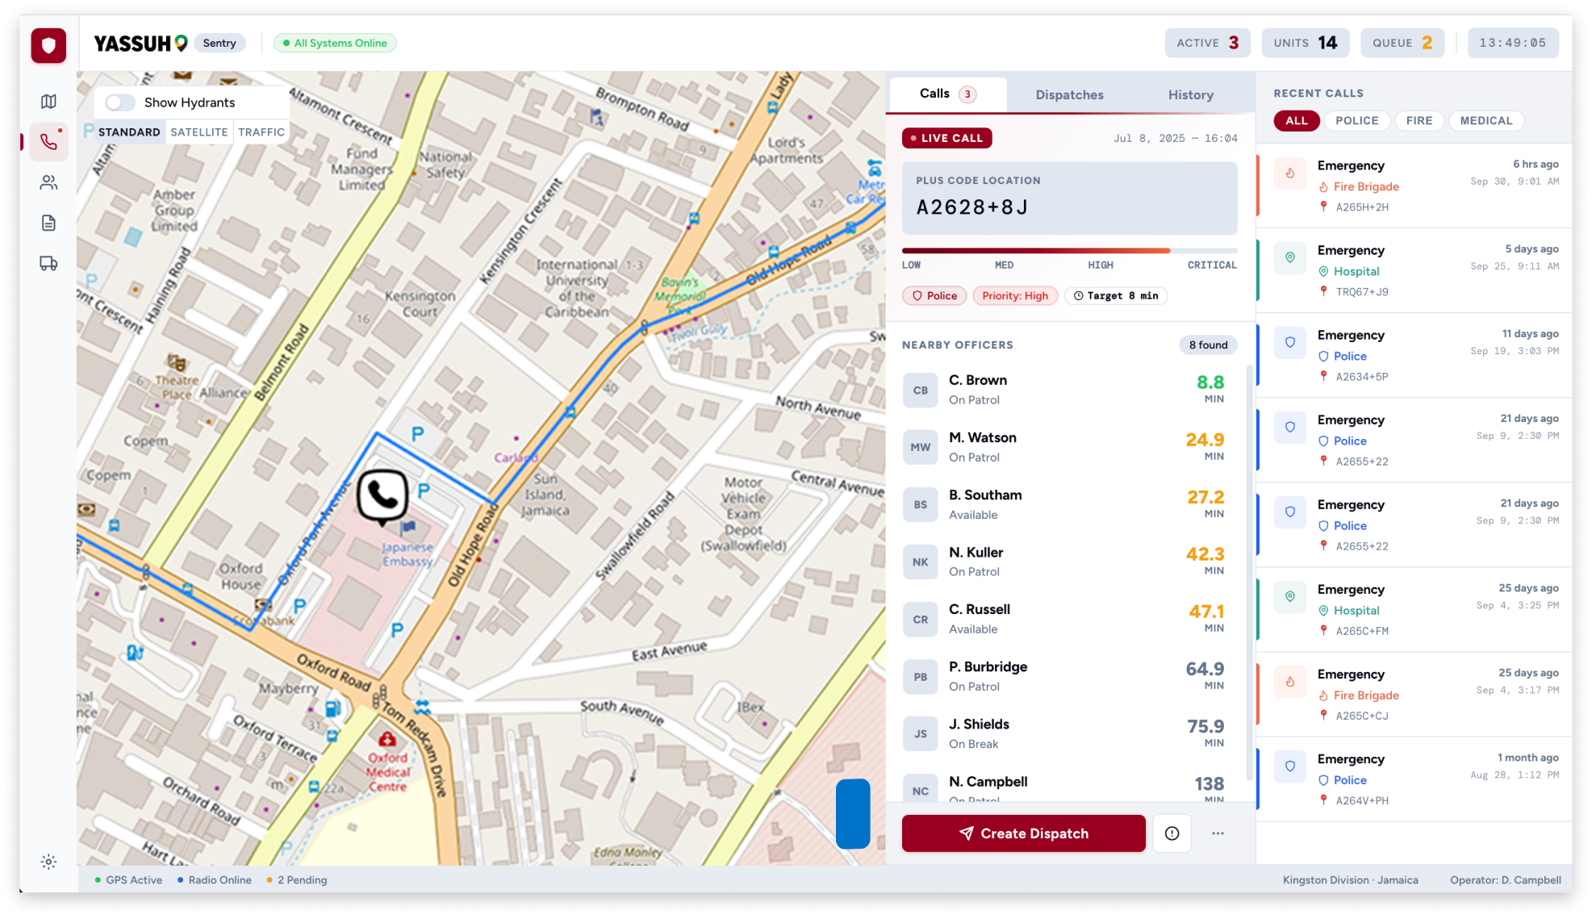Click the phone calls sidebar icon
Screen dimensions: 1592x919
pyautogui.click(x=48, y=142)
